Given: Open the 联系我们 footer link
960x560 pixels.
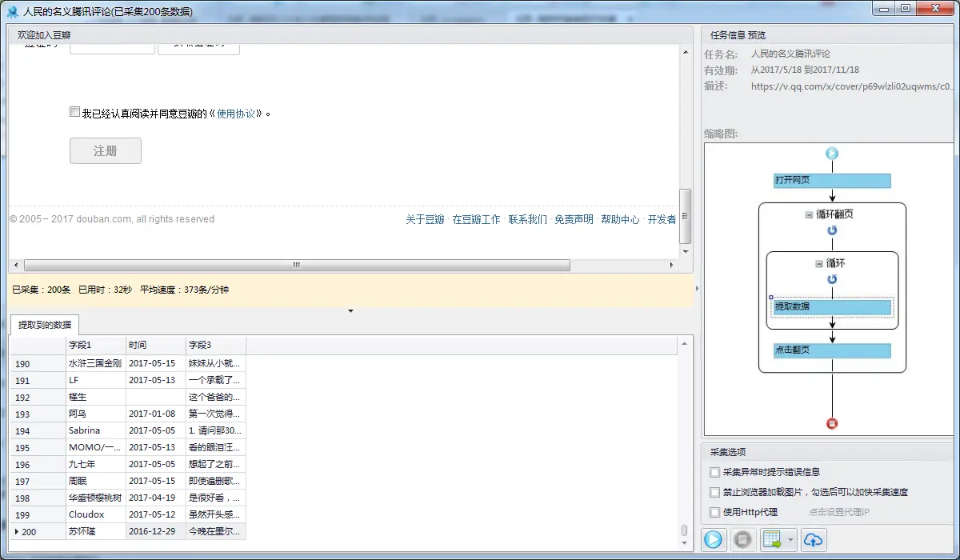Looking at the screenshot, I should 528,219.
